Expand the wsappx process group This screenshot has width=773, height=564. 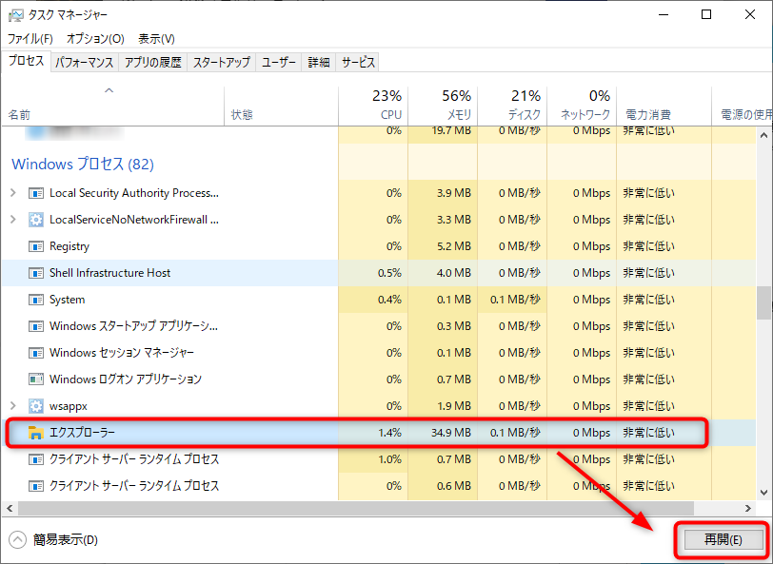tap(12, 406)
